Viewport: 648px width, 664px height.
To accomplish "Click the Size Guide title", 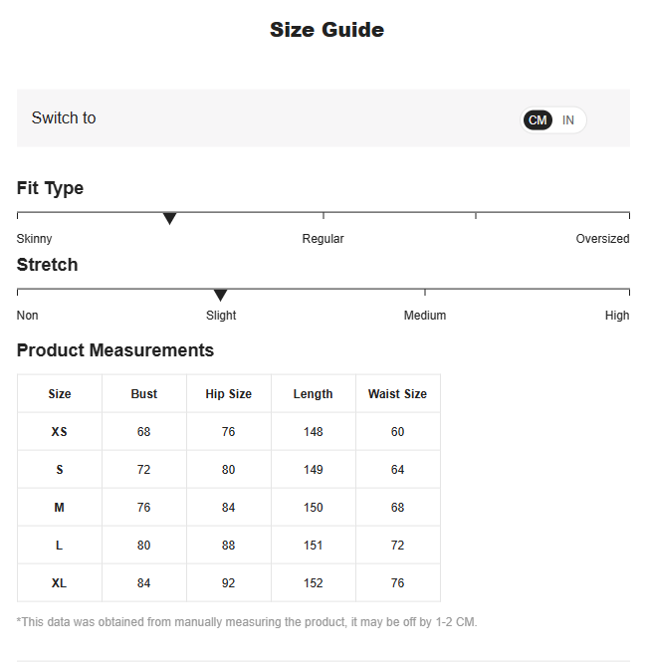I will [326, 30].
